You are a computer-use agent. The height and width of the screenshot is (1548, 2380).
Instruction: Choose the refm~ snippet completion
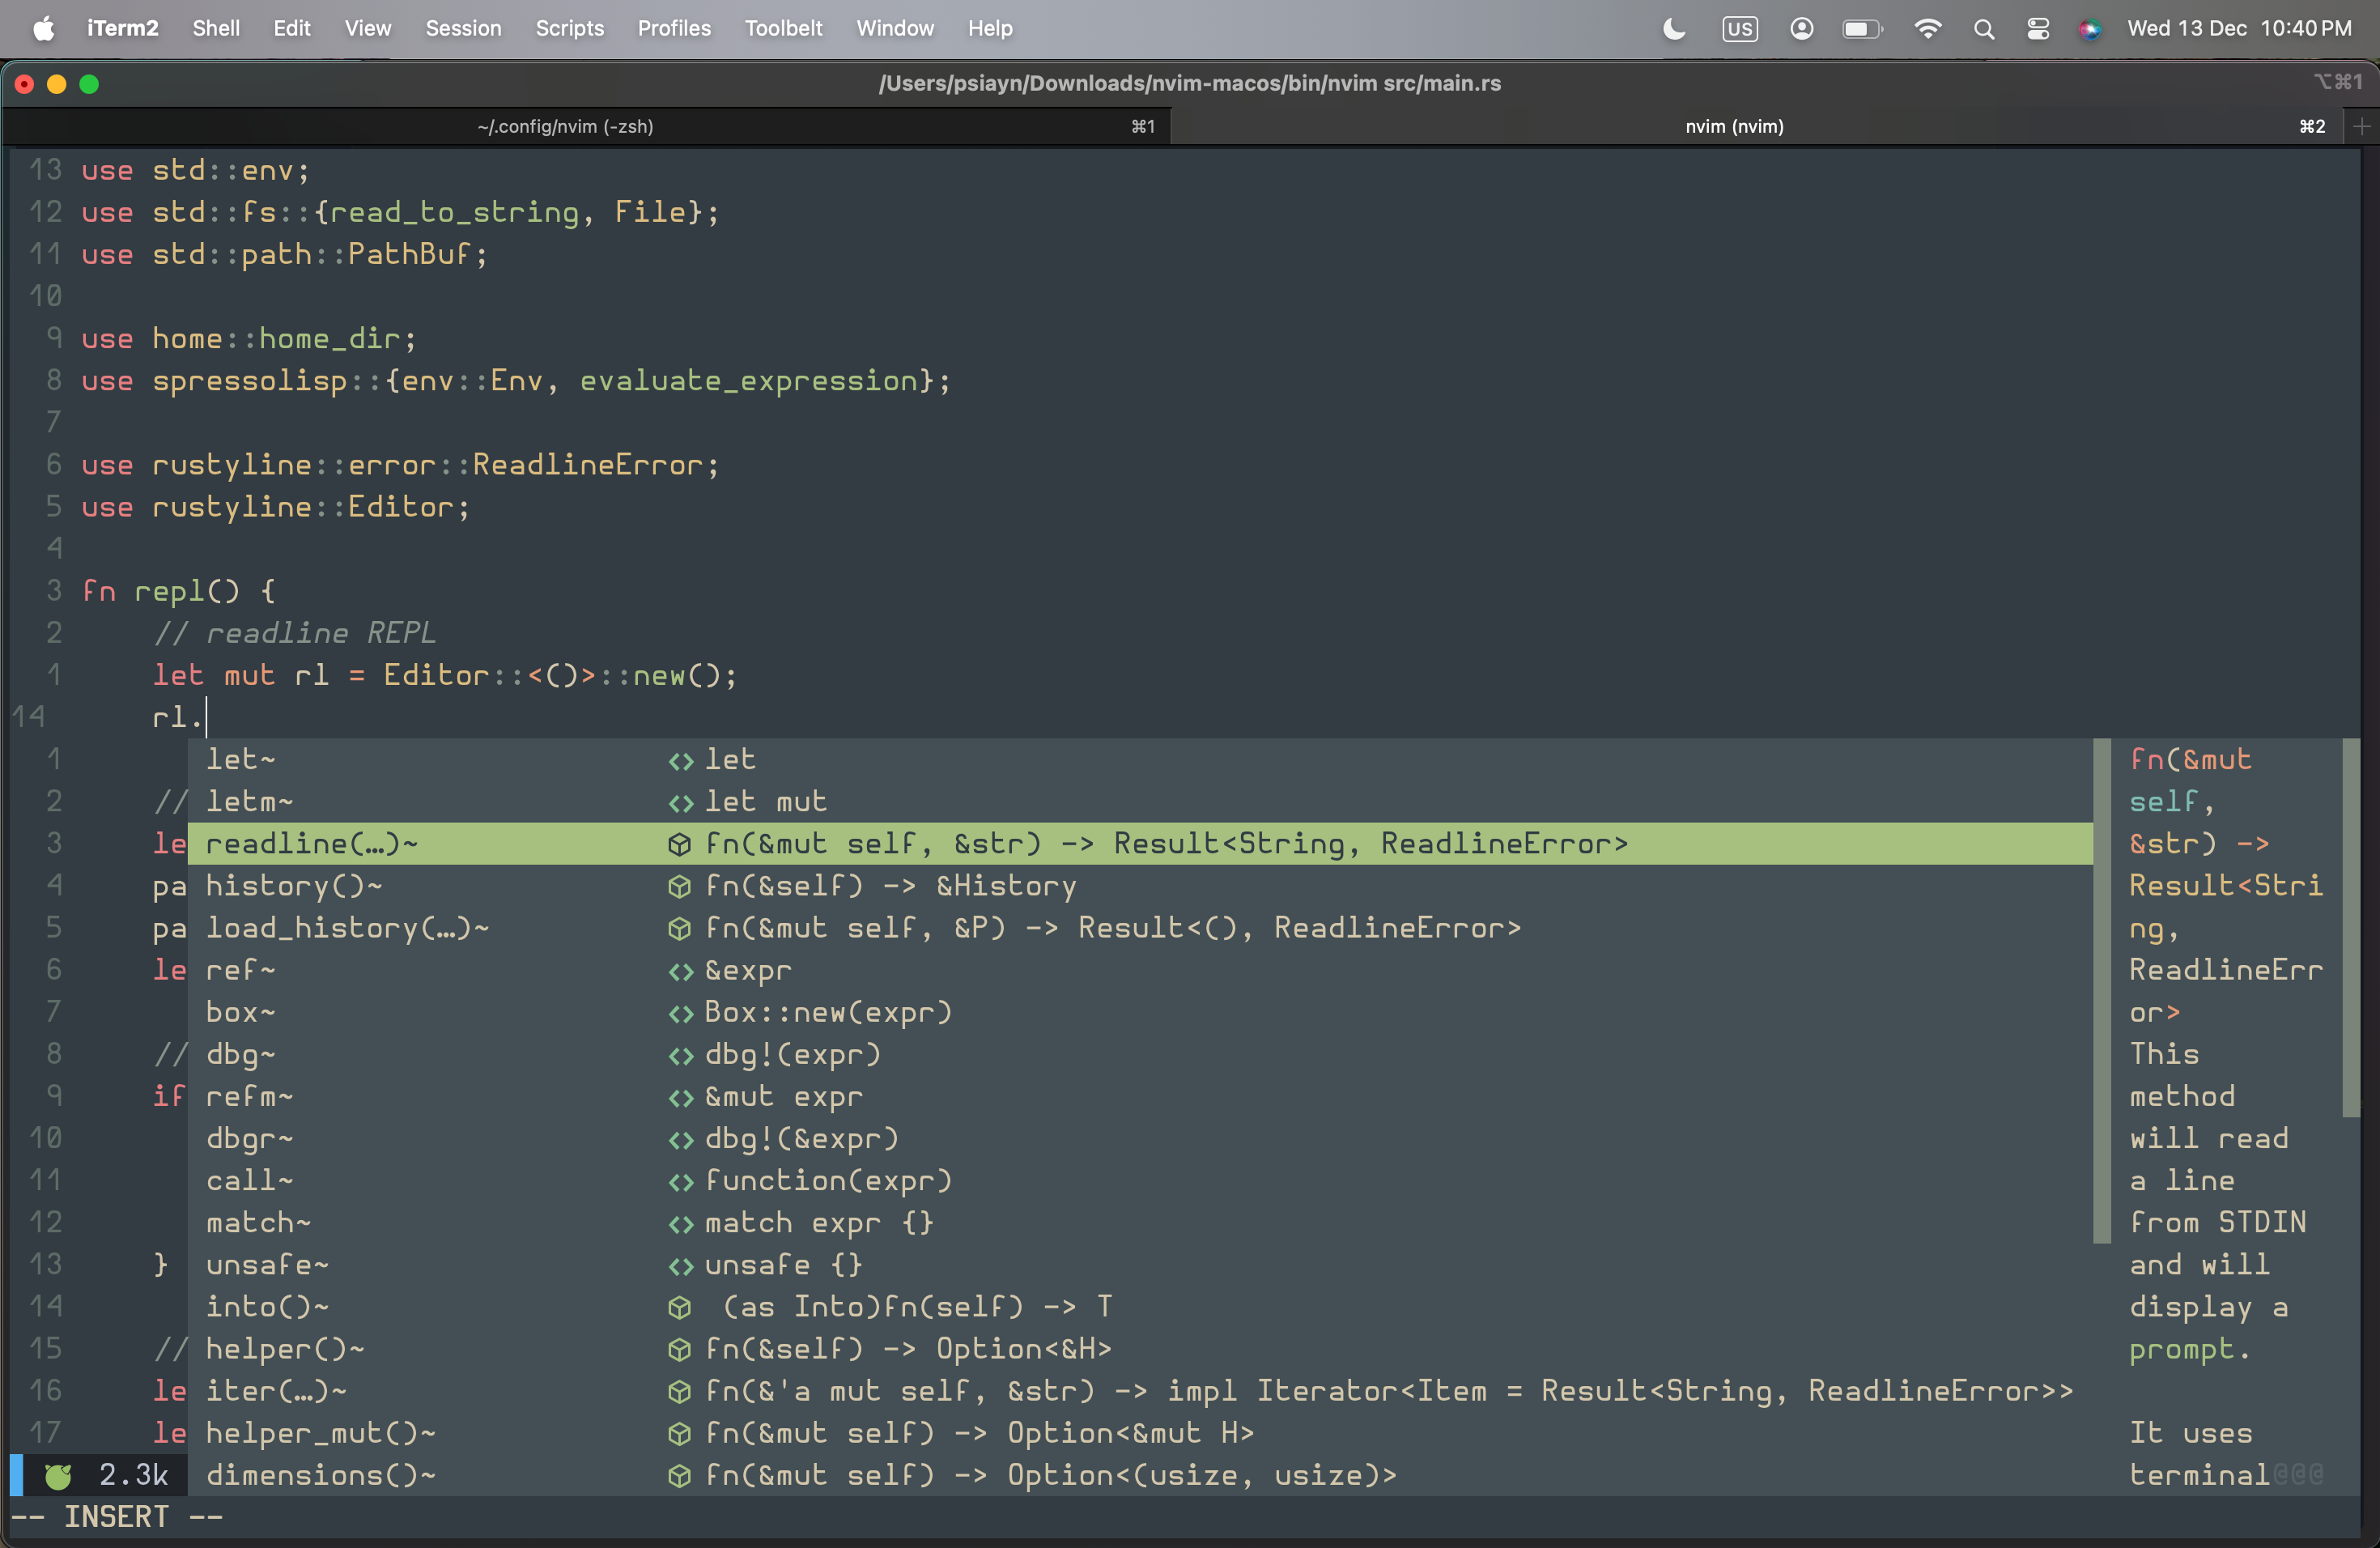[x=1140, y=1096]
